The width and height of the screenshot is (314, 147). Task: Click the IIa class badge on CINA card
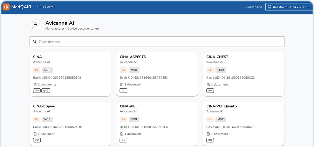click(x=37, y=70)
